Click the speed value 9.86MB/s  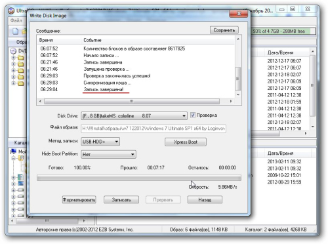pos(228,187)
